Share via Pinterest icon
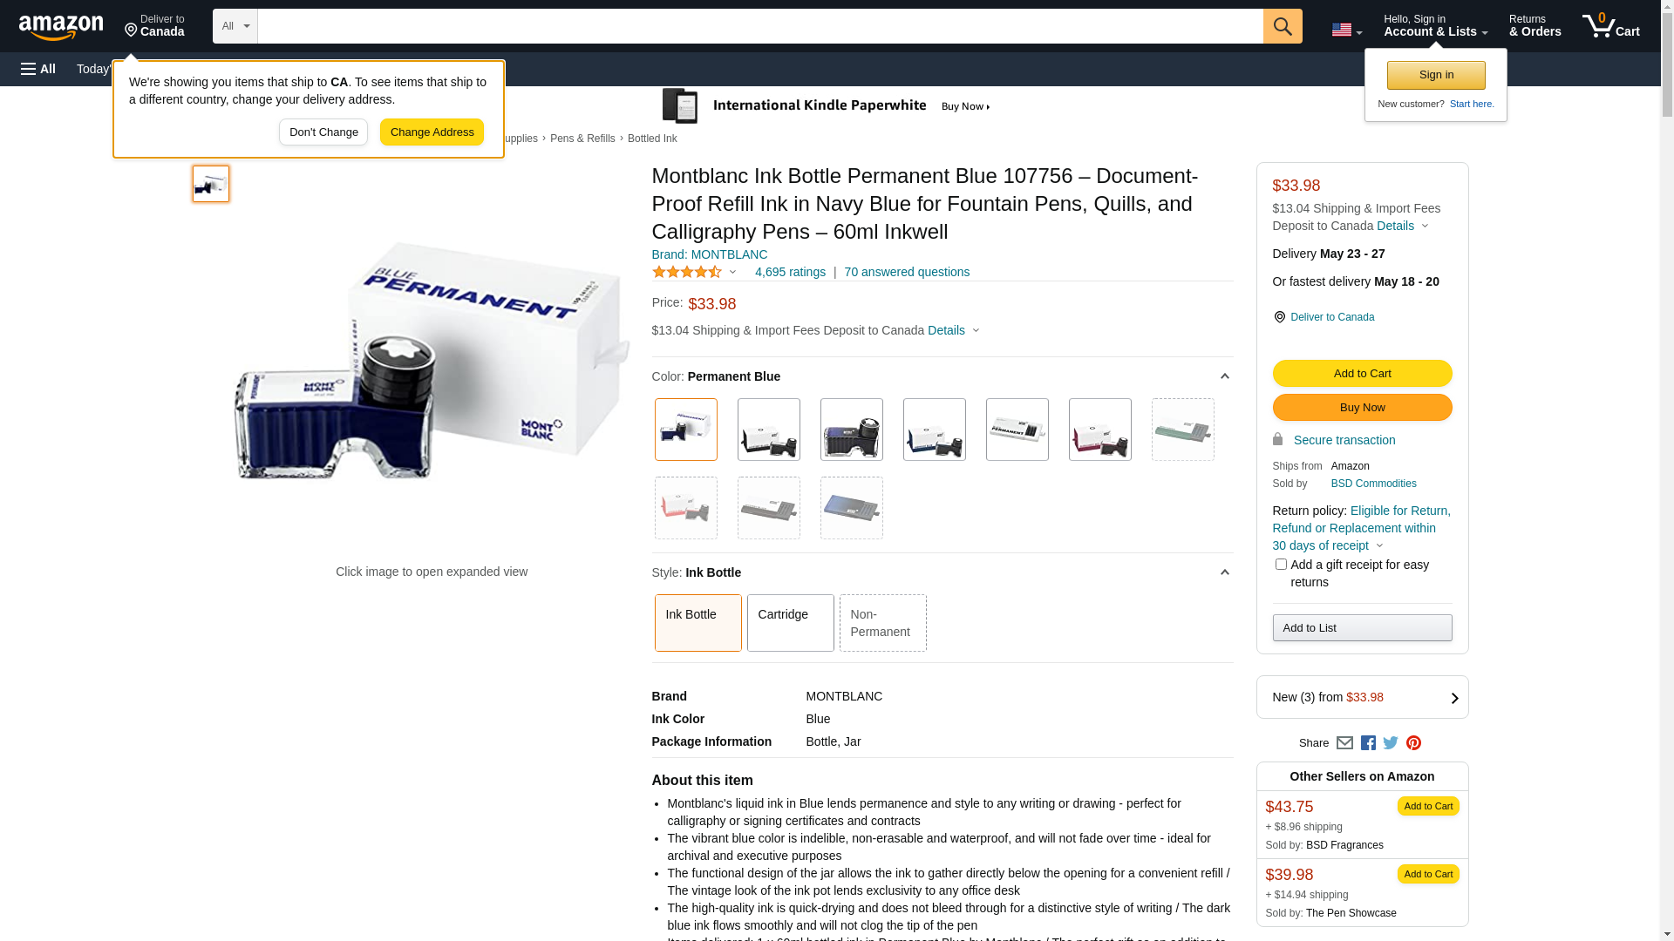Viewport: 1674px width, 941px height. [1413, 743]
